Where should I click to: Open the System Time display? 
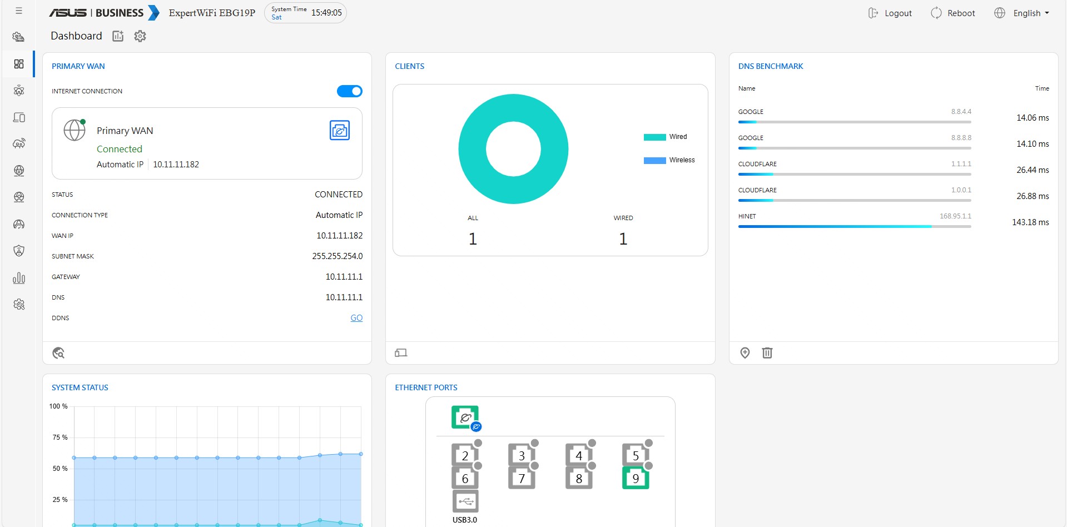point(305,13)
